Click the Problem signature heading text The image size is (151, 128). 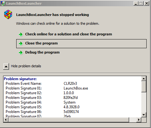click(x=20, y=79)
